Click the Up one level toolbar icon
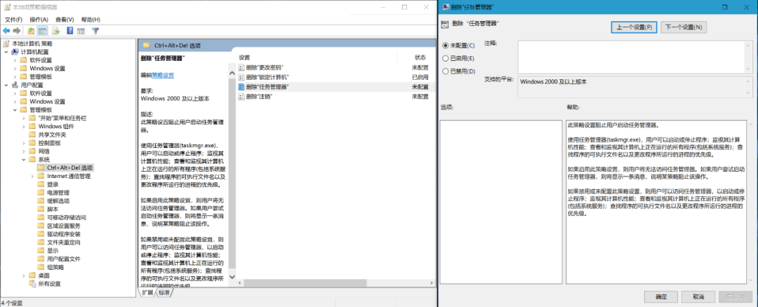 (x=31, y=31)
